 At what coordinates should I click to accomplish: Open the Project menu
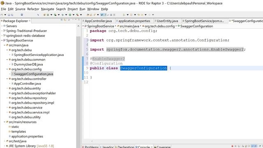tap(72, 9)
